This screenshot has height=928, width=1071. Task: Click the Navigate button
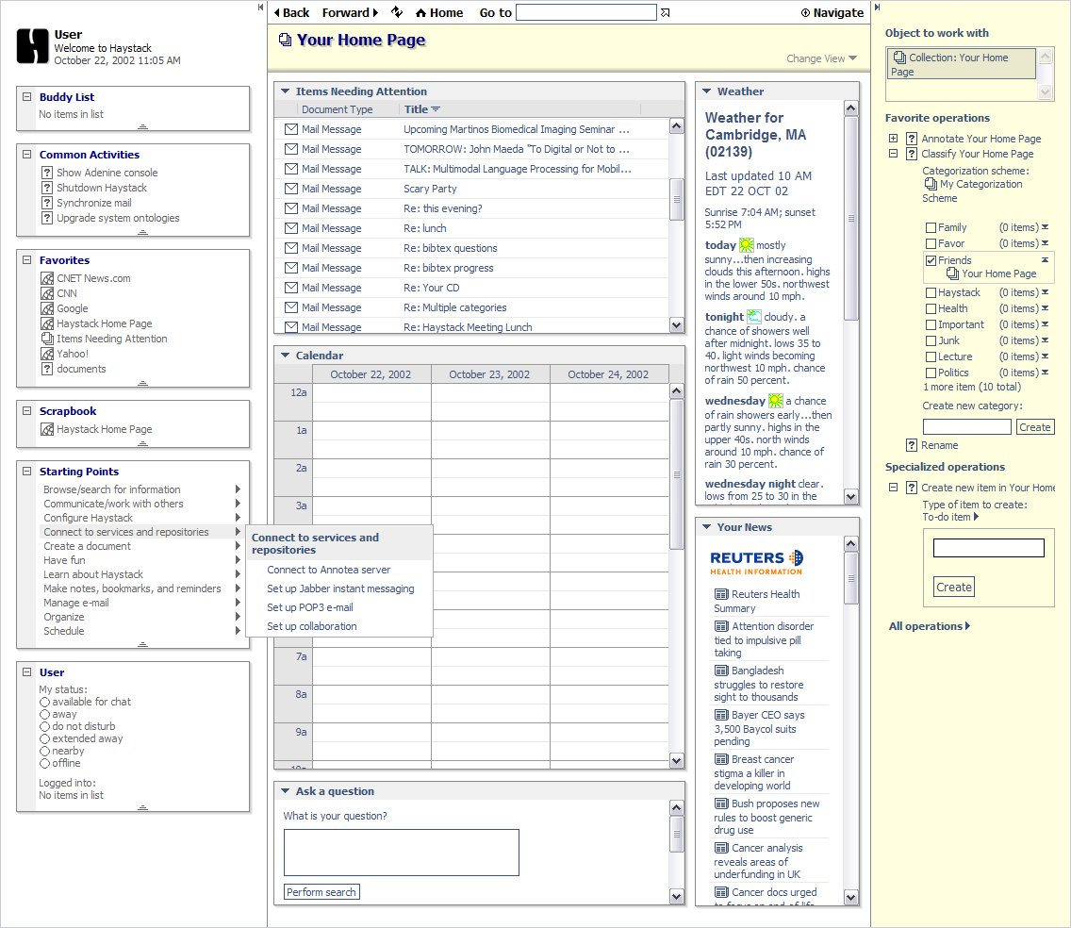832,13
